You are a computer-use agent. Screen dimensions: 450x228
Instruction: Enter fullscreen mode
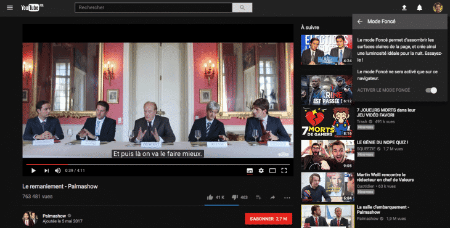(284, 171)
